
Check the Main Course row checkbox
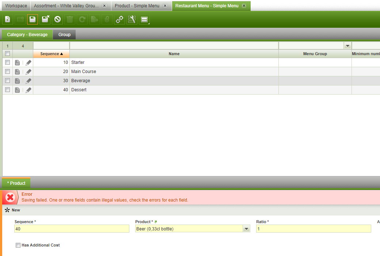(x=8, y=72)
